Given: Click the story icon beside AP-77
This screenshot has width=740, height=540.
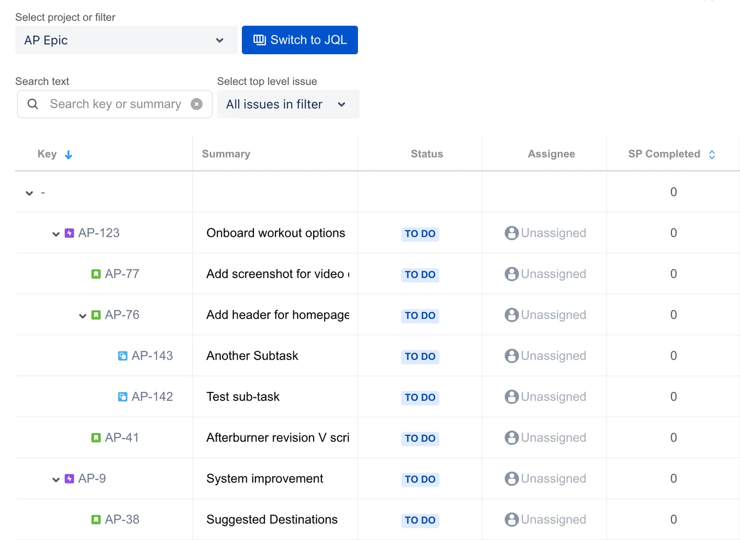Looking at the screenshot, I should tap(96, 274).
